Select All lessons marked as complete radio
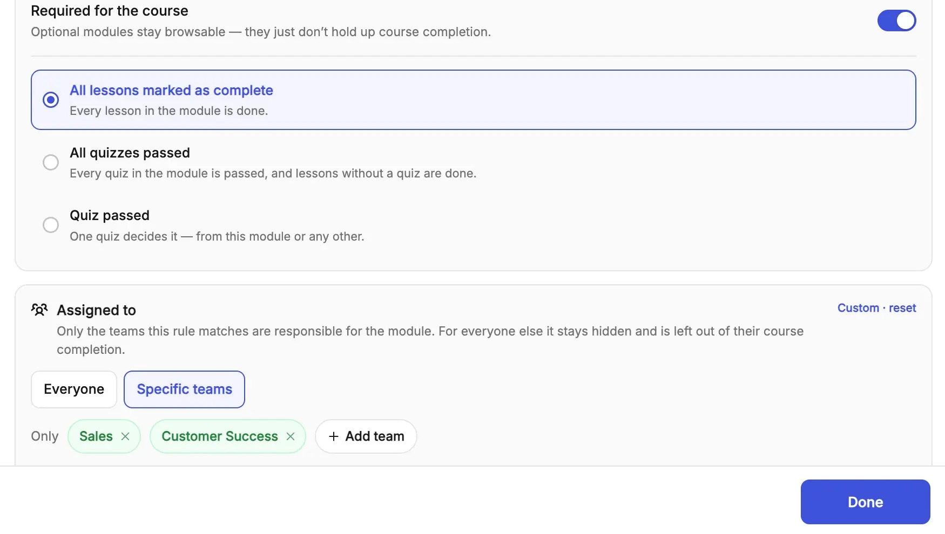Image resolution: width=945 pixels, height=534 pixels. pyautogui.click(x=51, y=100)
